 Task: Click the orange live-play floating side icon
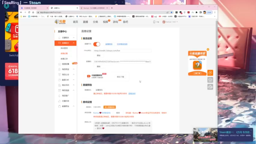(210, 73)
